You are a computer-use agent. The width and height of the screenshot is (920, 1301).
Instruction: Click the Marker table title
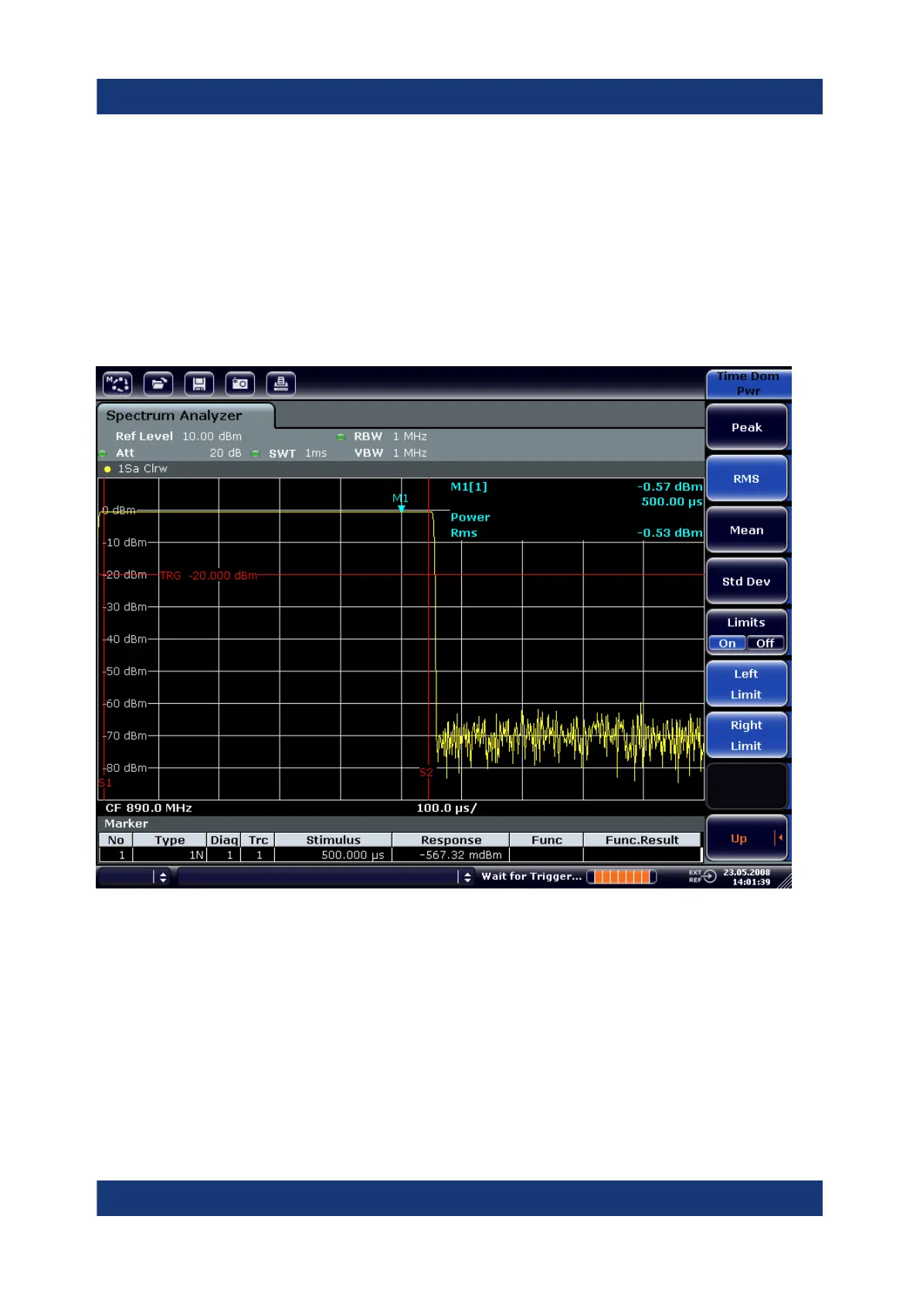(x=126, y=824)
